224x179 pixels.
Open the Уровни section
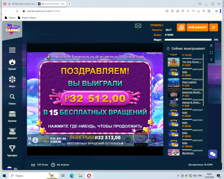pos(12,116)
